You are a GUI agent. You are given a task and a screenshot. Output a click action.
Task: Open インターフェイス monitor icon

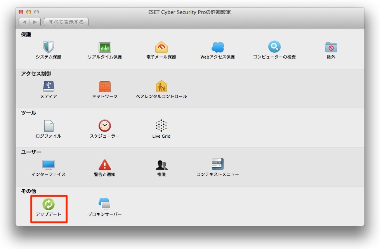pyautogui.click(x=49, y=165)
